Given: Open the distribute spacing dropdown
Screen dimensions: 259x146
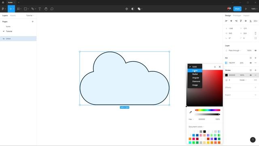Looking at the screenshot, I should point(255,21).
